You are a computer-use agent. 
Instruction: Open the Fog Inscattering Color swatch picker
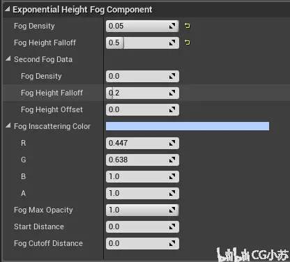(x=188, y=126)
